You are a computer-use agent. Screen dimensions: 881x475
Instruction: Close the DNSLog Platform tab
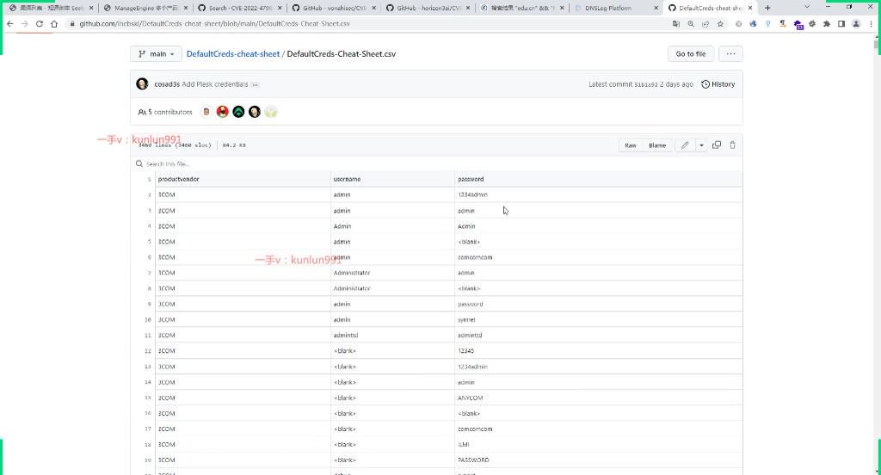(x=656, y=8)
